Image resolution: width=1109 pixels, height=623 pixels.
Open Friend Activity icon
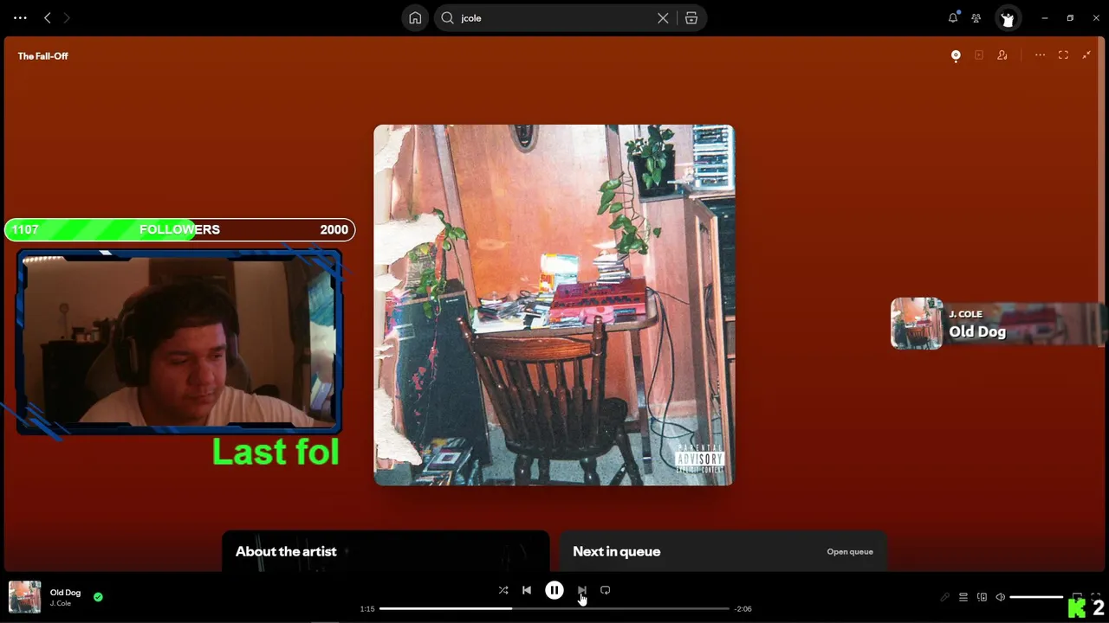coord(976,17)
